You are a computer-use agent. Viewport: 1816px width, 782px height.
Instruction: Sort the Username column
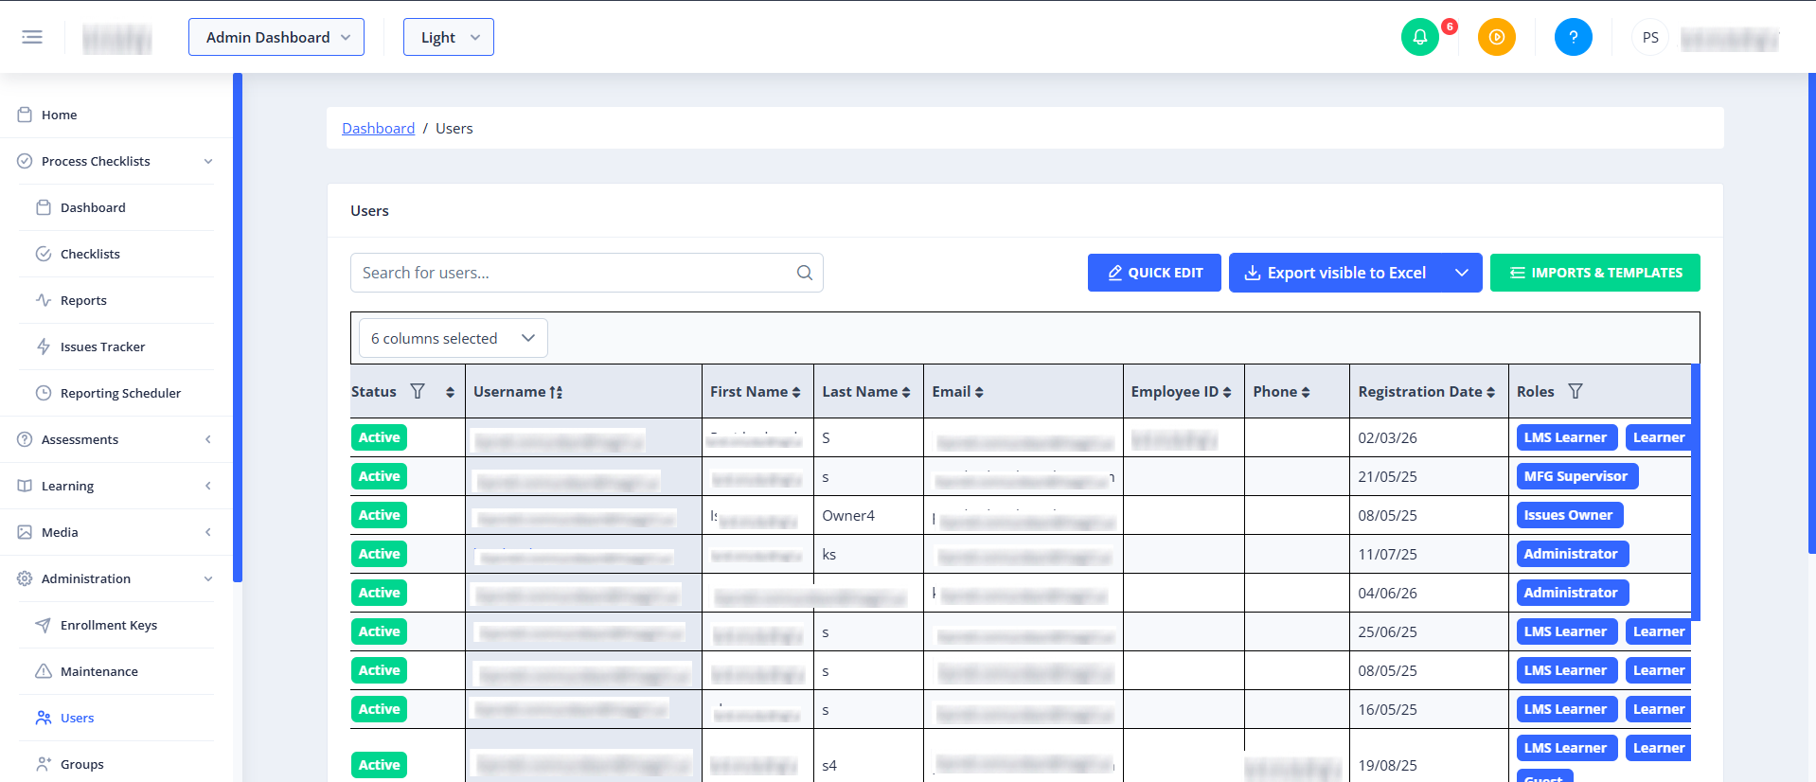coord(556,392)
